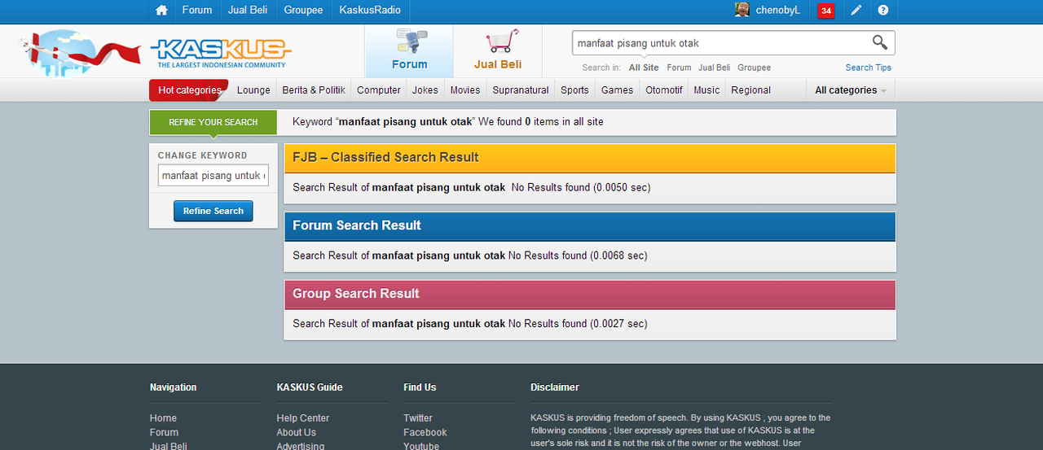
Task: Open the Facebook footer link
Action: click(x=425, y=433)
